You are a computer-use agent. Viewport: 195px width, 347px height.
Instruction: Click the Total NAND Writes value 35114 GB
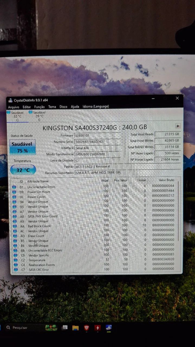(x=167, y=147)
